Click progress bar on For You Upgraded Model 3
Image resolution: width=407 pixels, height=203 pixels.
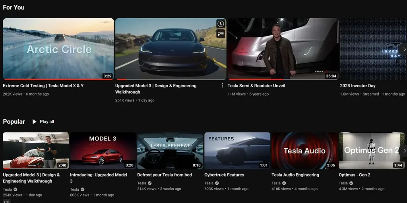point(171,79)
